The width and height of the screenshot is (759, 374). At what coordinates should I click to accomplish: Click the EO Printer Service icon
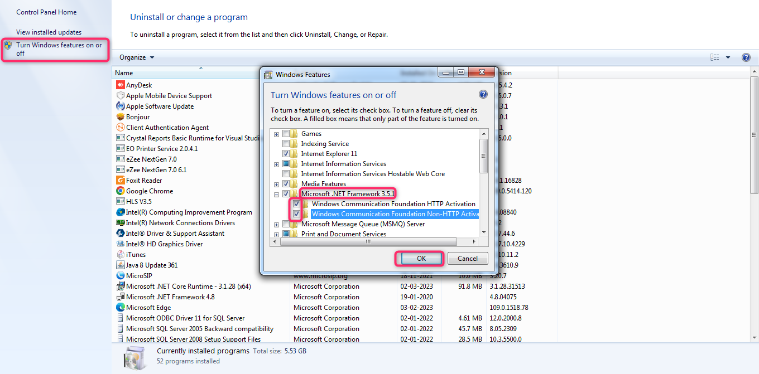click(120, 149)
